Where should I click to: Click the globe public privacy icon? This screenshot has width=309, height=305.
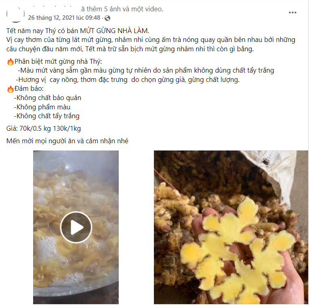[107, 18]
